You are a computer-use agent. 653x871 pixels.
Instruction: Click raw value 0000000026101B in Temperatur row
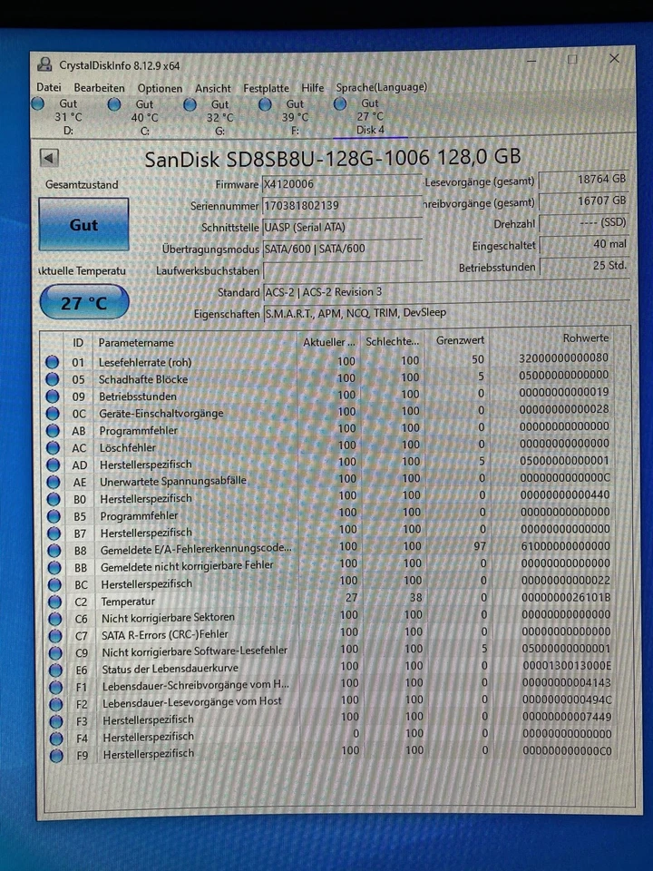click(566, 598)
